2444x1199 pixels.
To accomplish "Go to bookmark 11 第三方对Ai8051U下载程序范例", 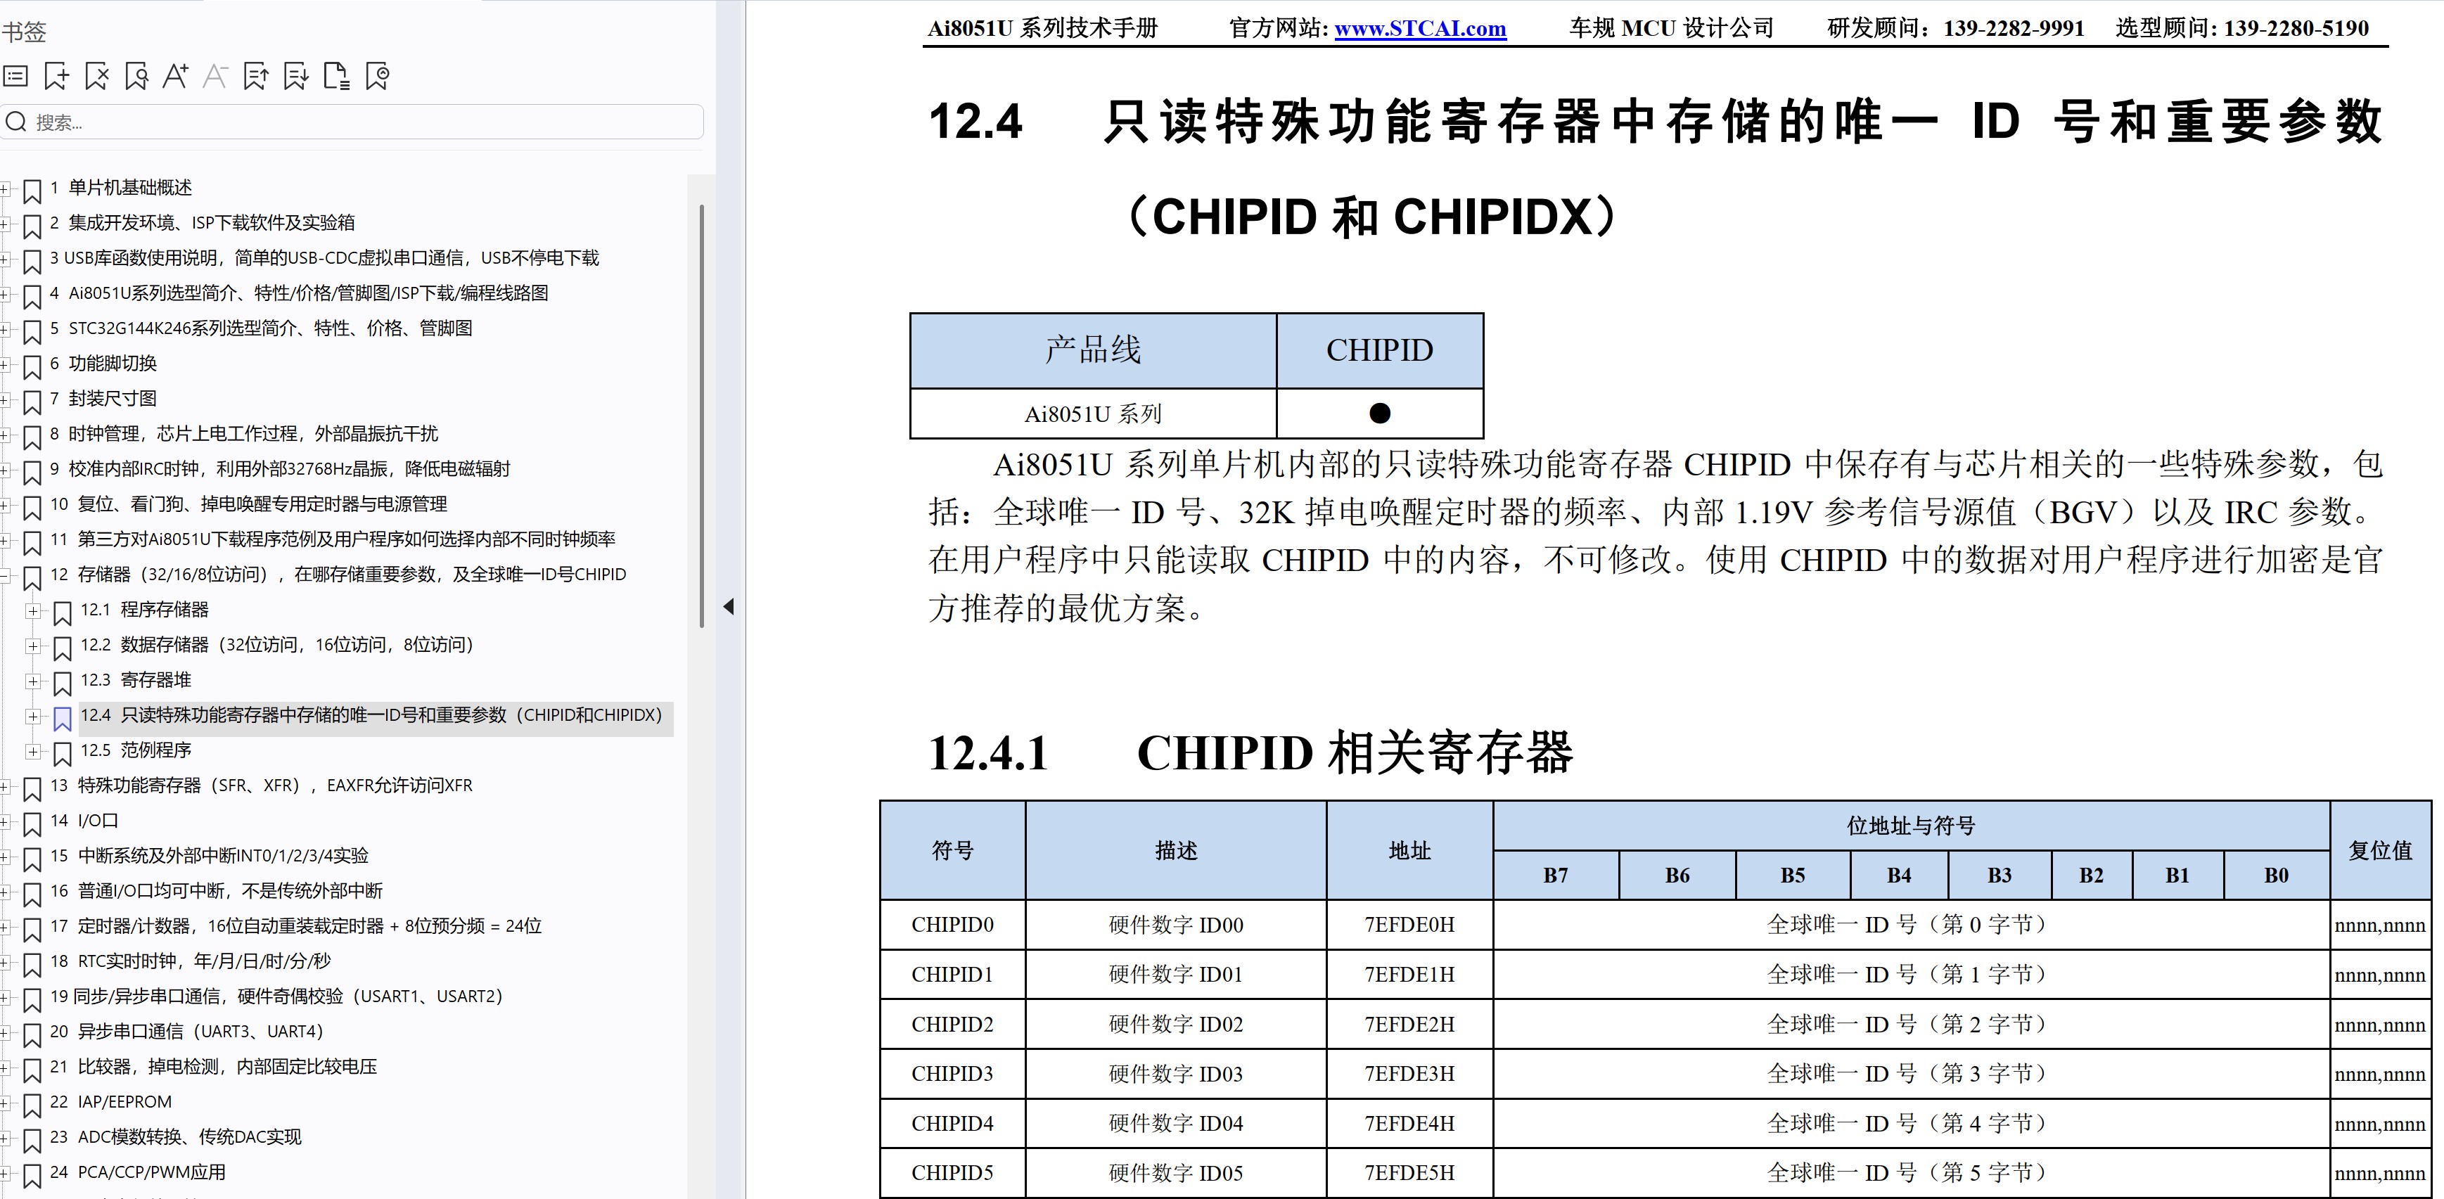I will (x=333, y=539).
